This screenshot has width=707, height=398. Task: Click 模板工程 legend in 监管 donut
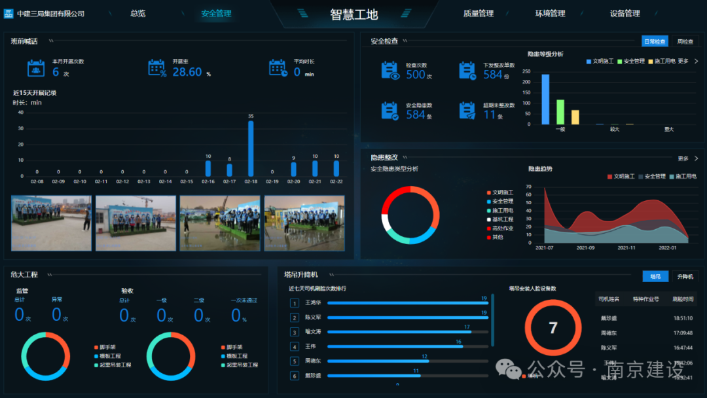point(108,356)
